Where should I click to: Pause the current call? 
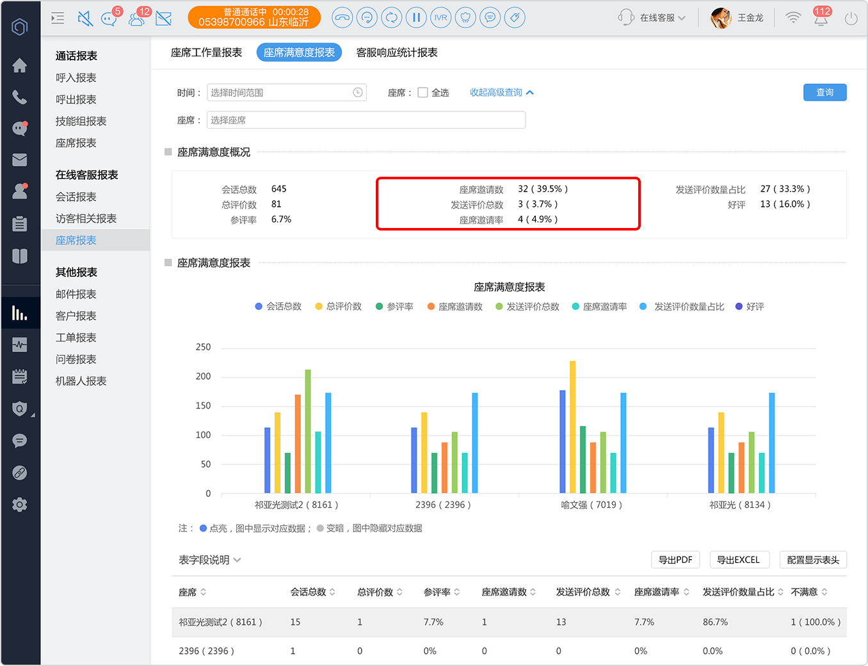point(416,18)
